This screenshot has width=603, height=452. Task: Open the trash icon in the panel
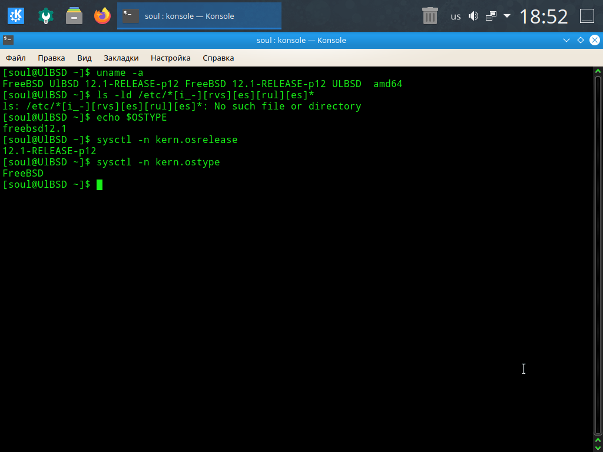[430, 16]
